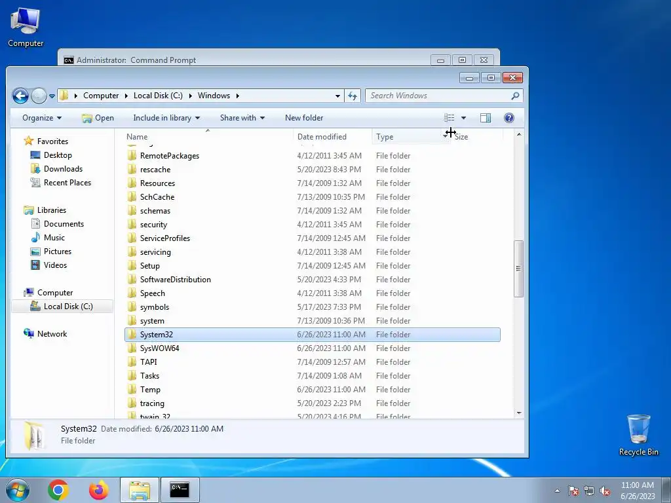Select the TAPI folder icon
This screenshot has height=503, width=671.
pyautogui.click(x=132, y=362)
